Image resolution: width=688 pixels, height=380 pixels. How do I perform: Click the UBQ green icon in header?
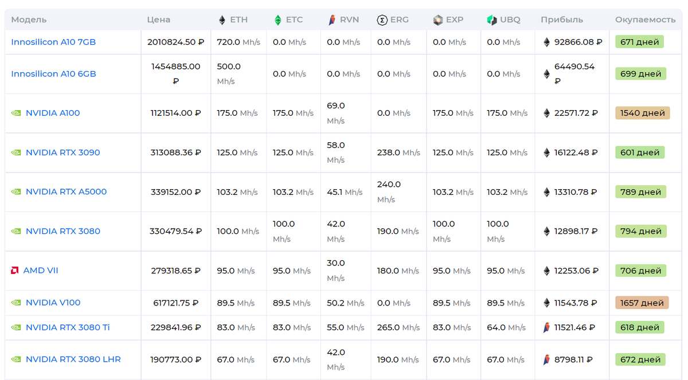click(x=491, y=20)
